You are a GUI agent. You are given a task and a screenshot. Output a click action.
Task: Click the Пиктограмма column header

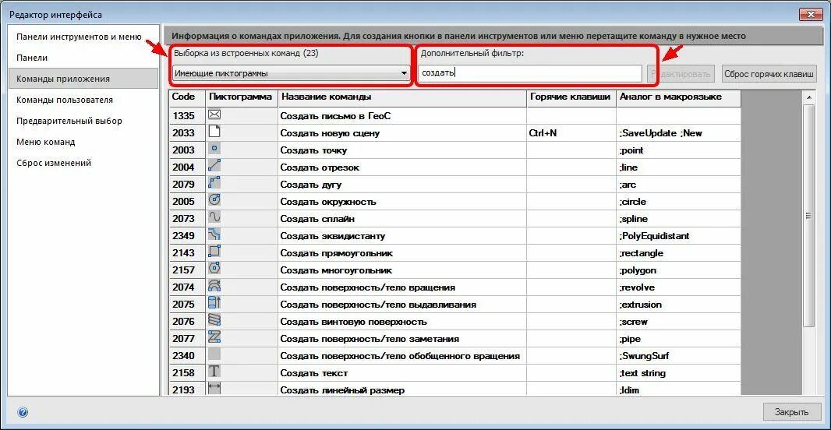coord(241,97)
